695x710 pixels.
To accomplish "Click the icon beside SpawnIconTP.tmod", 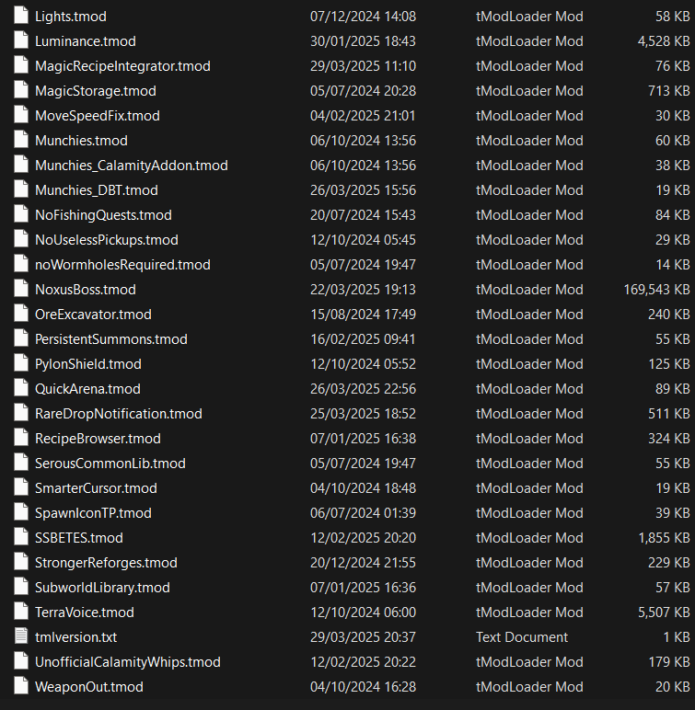I will [x=21, y=511].
